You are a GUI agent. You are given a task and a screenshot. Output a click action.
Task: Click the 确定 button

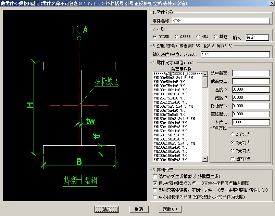click(106, 209)
